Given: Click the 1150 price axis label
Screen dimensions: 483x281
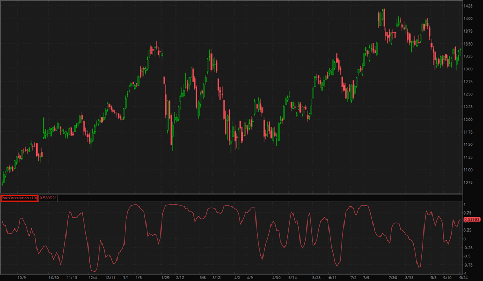Looking at the screenshot, I should tap(469, 145).
